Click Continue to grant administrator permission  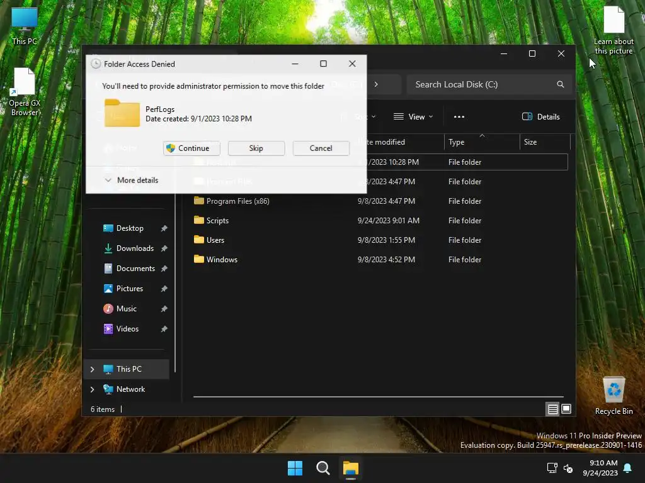(x=191, y=148)
